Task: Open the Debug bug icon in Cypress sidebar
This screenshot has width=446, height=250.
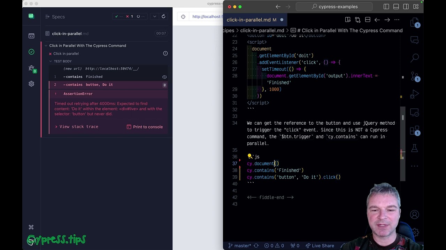Action: 31,68
